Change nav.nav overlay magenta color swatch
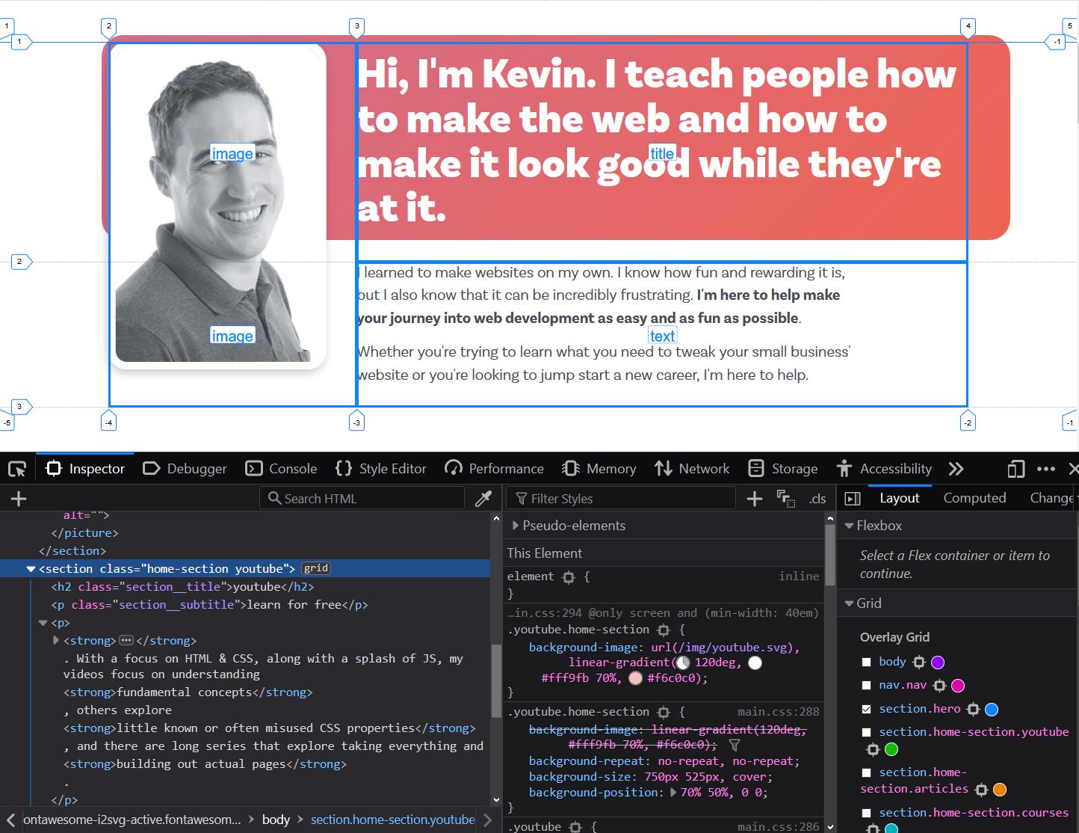This screenshot has height=833, width=1079. point(958,685)
